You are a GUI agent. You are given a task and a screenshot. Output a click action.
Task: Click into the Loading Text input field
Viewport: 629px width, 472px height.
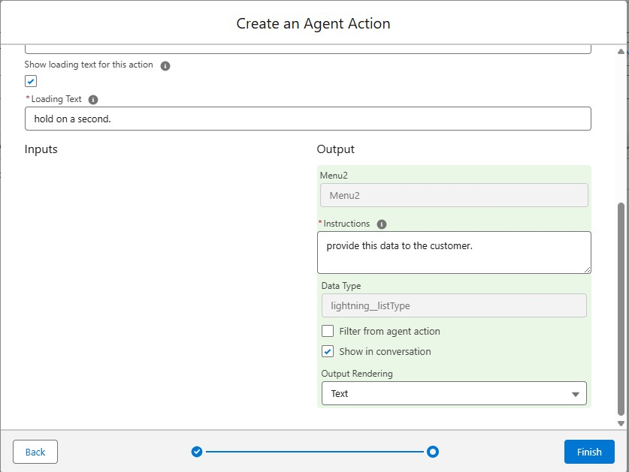tap(307, 119)
